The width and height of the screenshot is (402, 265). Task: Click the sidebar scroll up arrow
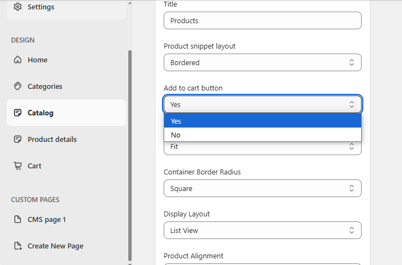click(x=130, y=3)
